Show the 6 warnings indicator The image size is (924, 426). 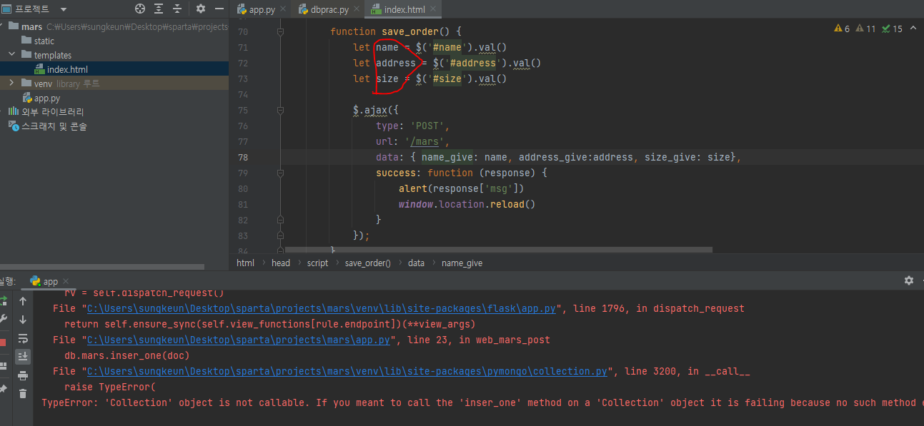(x=842, y=29)
